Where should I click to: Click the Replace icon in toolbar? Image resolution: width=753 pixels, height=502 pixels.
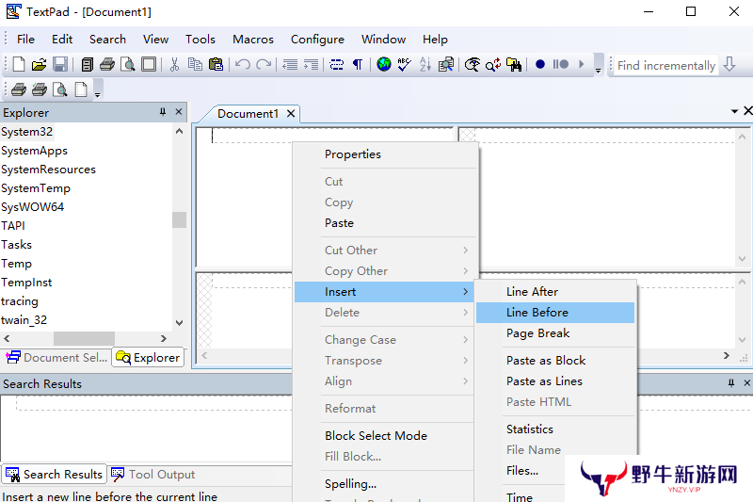[493, 64]
